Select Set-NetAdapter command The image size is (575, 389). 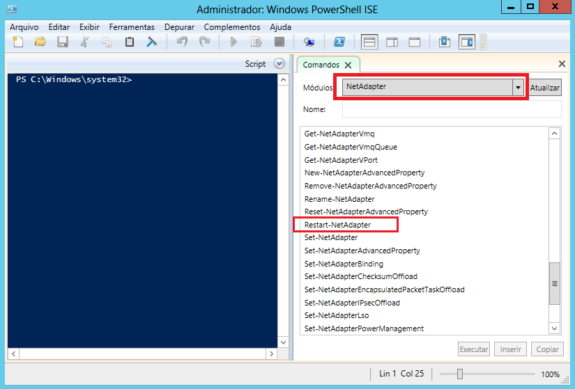[331, 237]
